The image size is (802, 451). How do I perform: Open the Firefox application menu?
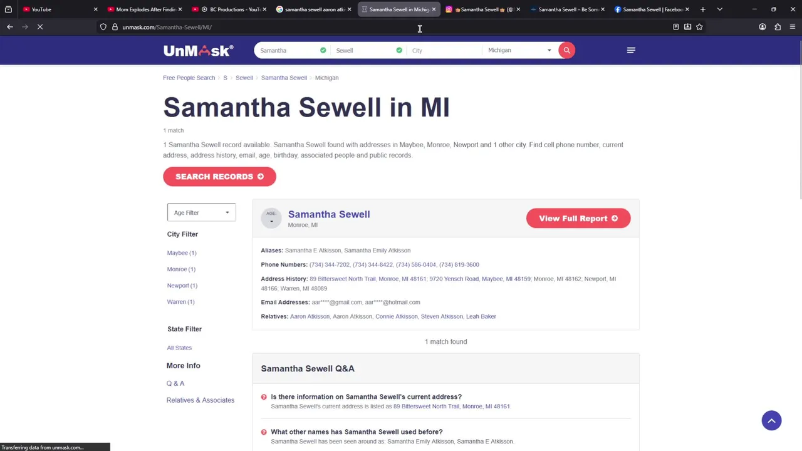pyautogui.click(x=793, y=27)
